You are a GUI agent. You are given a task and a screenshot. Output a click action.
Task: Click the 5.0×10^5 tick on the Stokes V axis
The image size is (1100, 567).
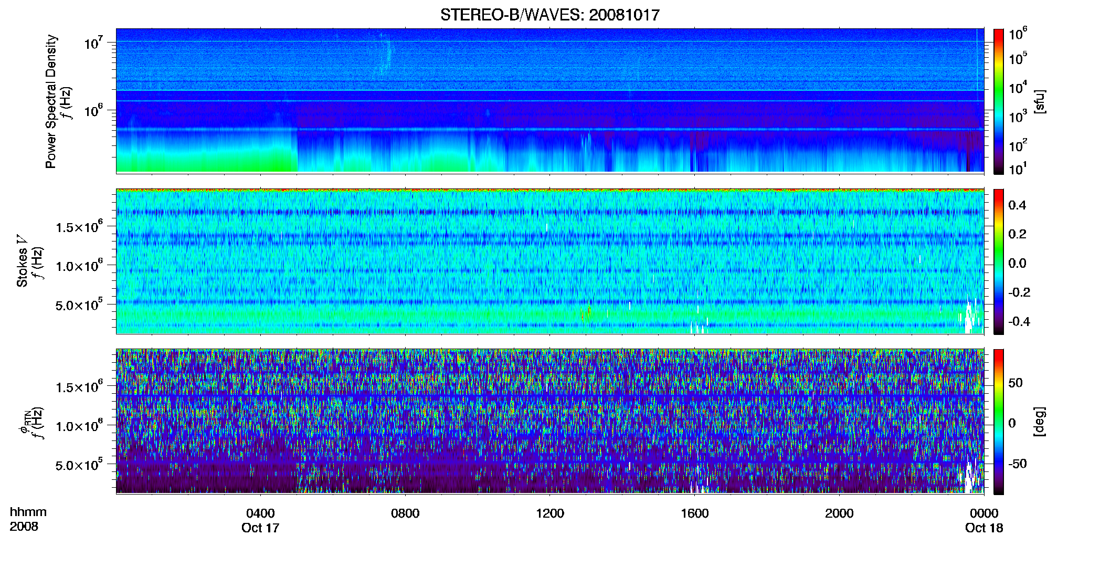(79, 304)
